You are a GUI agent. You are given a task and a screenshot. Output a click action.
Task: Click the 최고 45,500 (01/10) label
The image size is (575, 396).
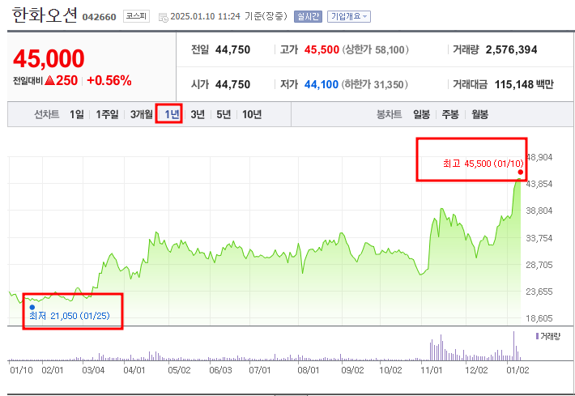483,164
